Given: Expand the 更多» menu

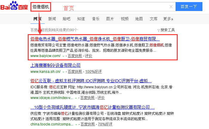Looking at the screenshot, I should [x=168, y=19].
